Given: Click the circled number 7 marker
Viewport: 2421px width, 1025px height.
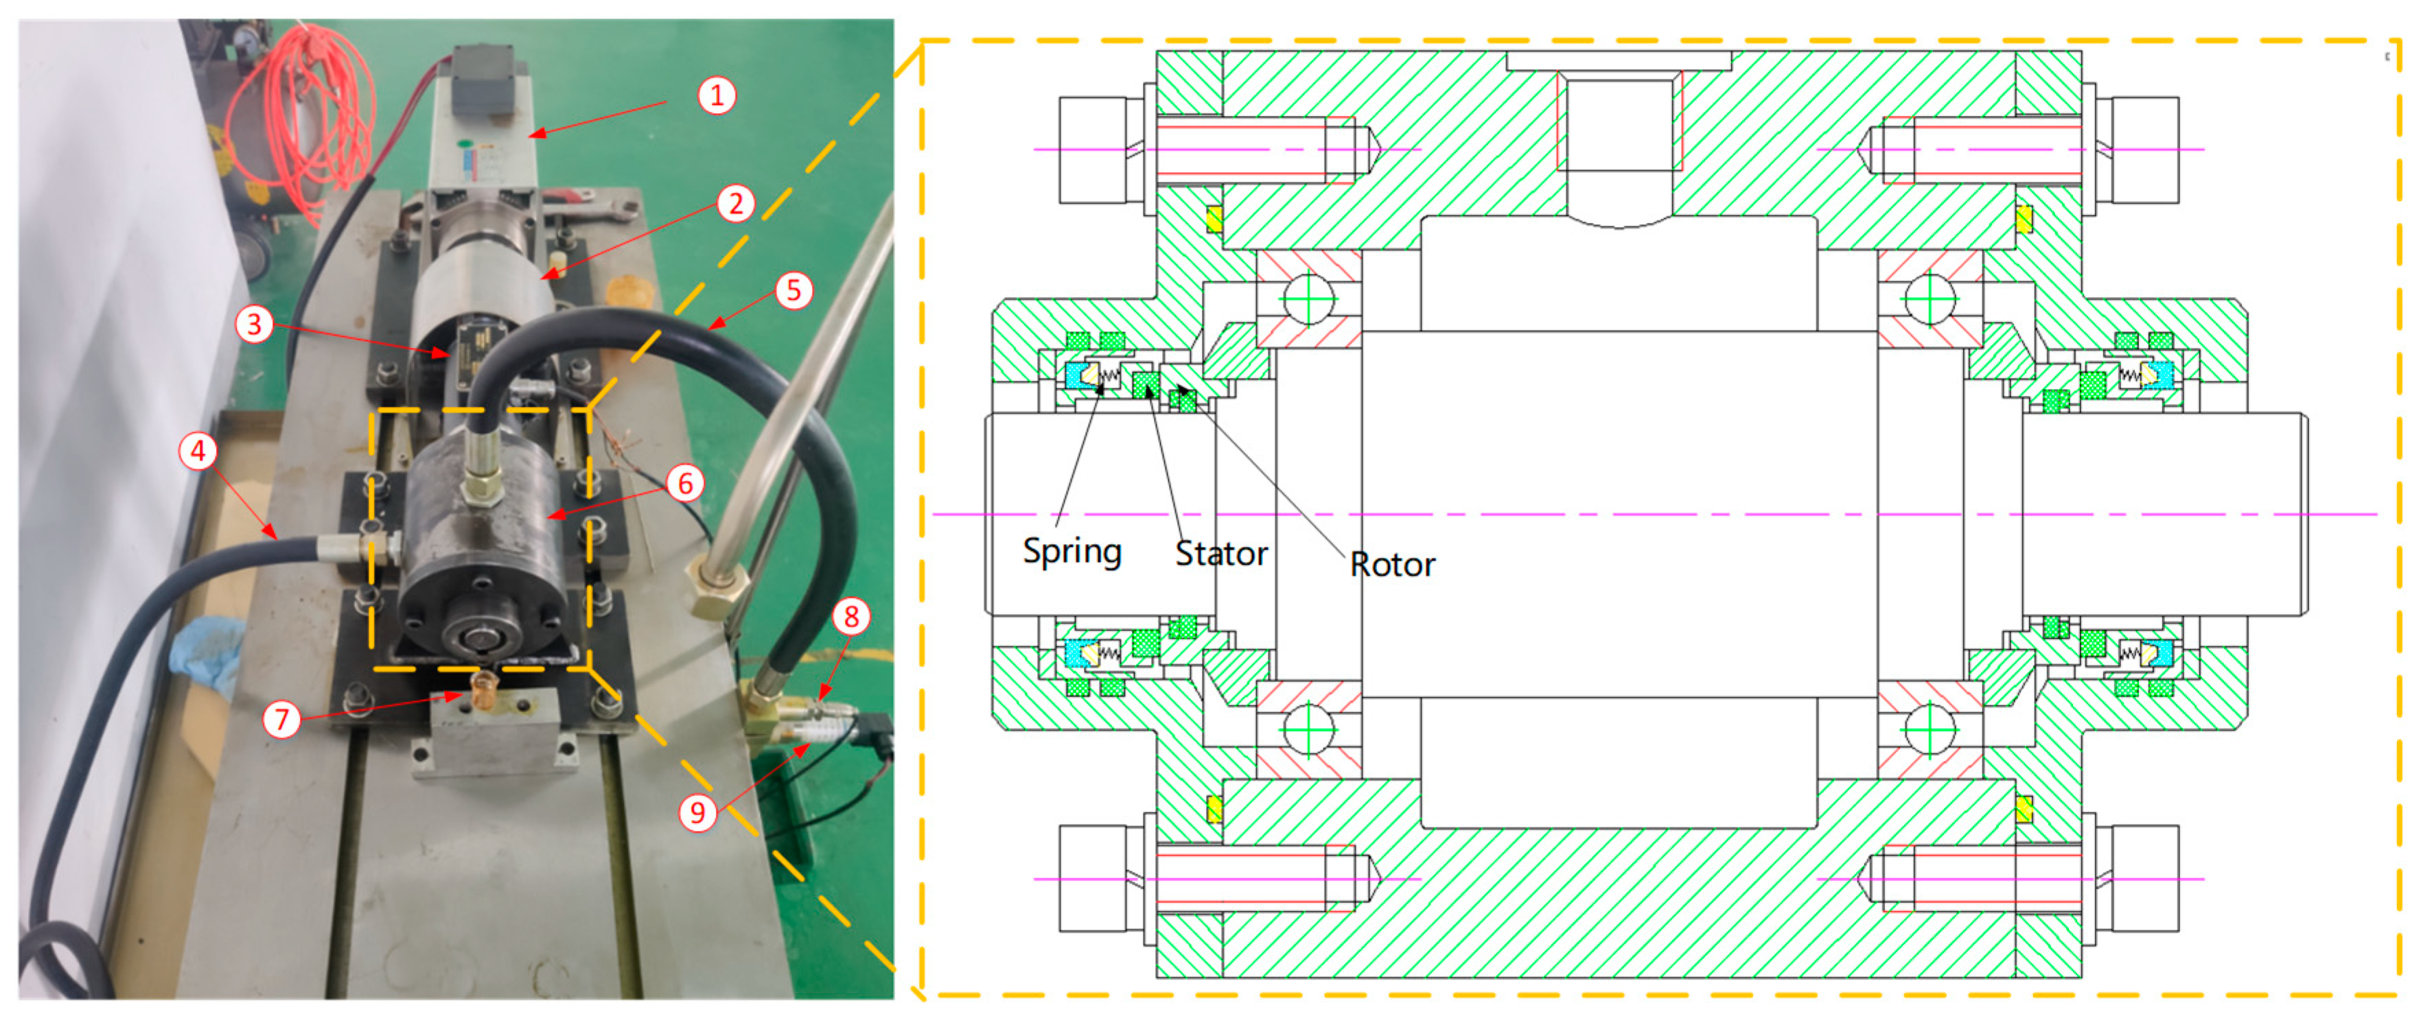Looking at the screenshot, I should coord(281,720).
